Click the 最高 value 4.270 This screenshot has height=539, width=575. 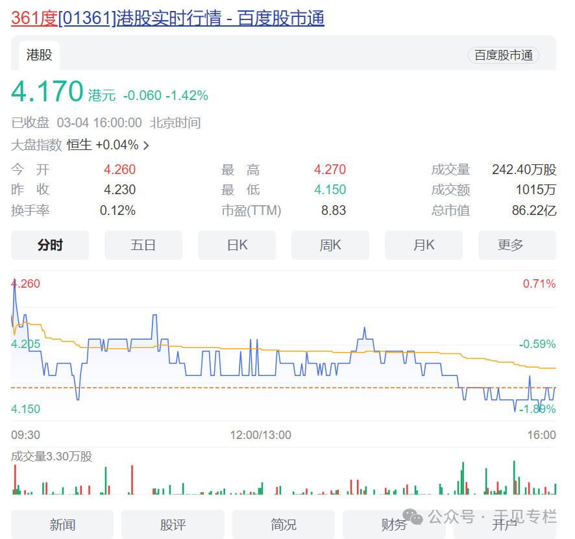(330, 169)
